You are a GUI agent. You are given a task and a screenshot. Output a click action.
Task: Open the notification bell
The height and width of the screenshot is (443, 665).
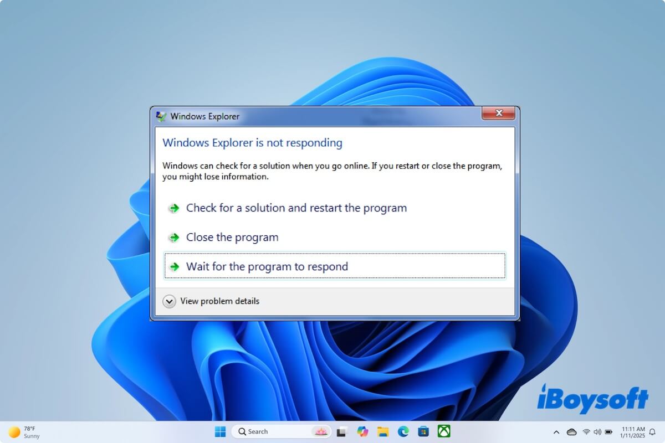tap(652, 432)
